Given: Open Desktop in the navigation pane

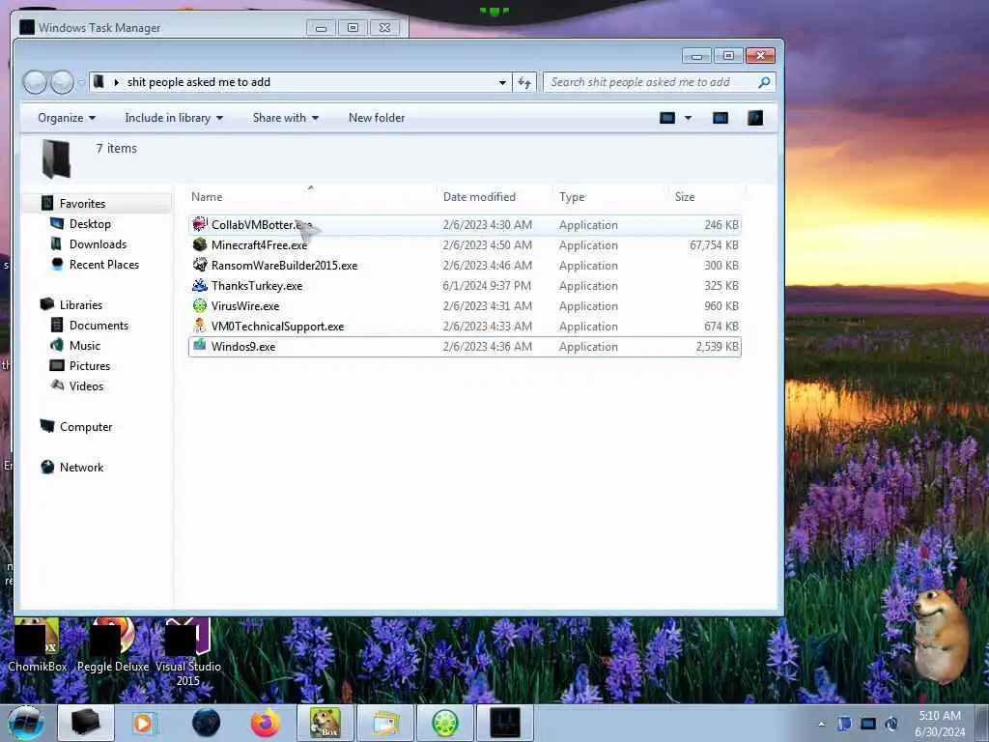Looking at the screenshot, I should pos(90,224).
